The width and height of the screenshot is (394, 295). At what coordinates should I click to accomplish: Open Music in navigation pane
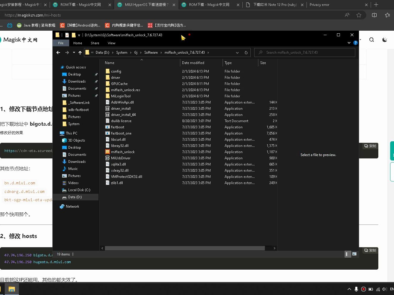pos(73,169)
